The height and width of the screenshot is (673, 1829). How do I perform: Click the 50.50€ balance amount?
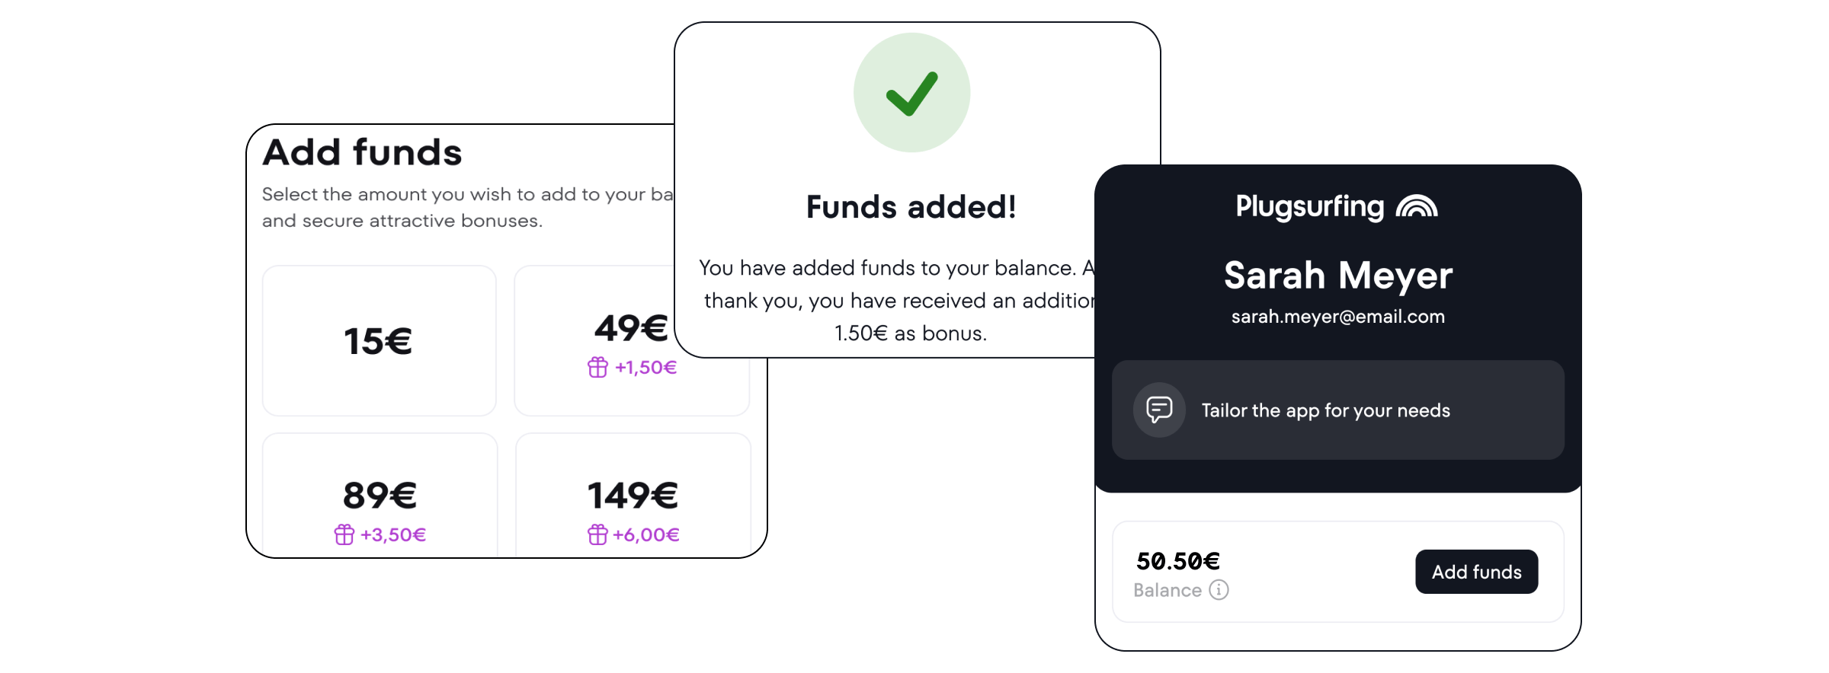point(1177,561)
